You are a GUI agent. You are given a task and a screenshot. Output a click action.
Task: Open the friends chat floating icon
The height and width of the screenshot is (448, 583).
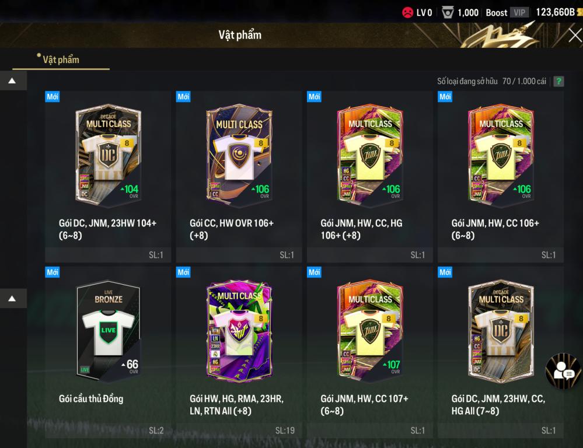tap(563, 372)
